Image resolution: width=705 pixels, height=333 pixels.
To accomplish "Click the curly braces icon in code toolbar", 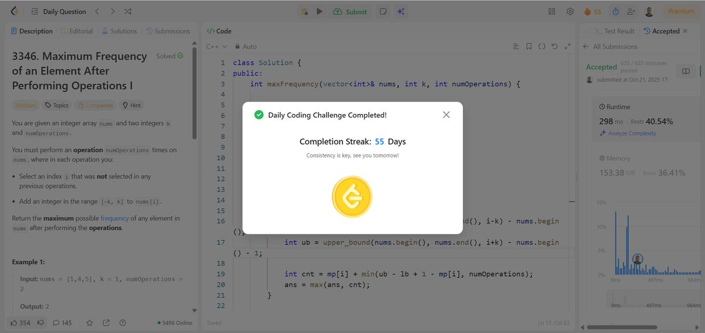I will [542, 46].
